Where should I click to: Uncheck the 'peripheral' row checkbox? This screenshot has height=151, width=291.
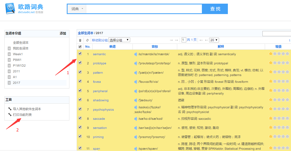pos(80,91)
